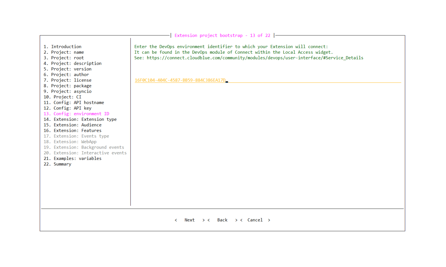Select step 6 Project: author
Screen dimensions: 446x267
tap(66, 75)
